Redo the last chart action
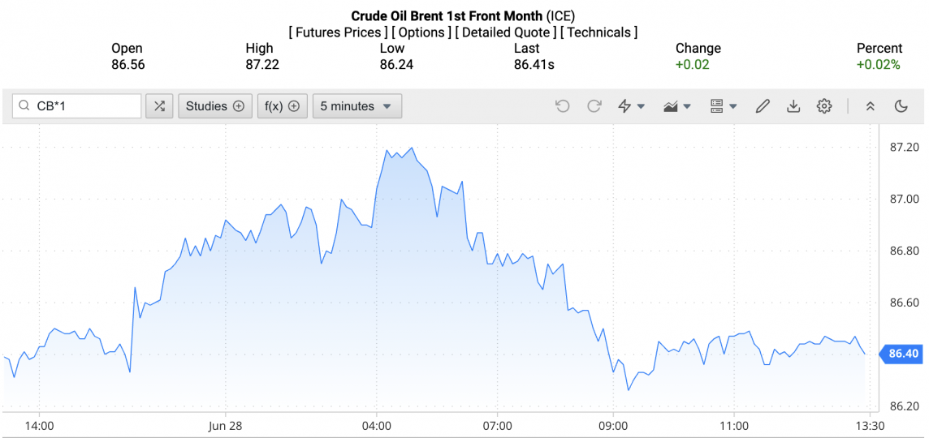The height and width of the screenshot is (438, 929). 594,106
